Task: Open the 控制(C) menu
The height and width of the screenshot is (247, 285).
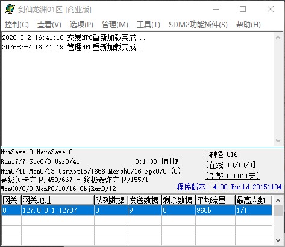Action: [x=17, y=25]
